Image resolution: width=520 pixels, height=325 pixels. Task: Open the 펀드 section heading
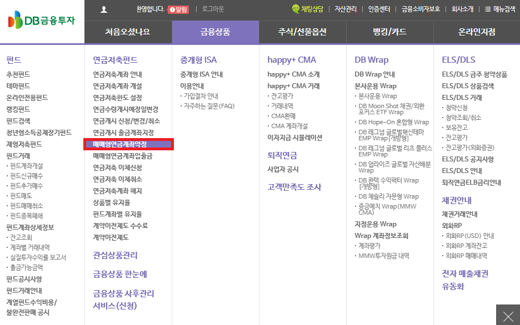coord(13,60)
